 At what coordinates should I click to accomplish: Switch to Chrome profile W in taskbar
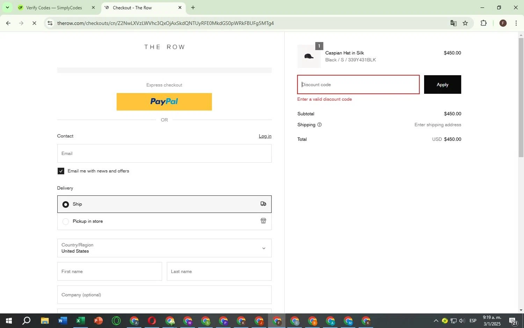point(188,321)
